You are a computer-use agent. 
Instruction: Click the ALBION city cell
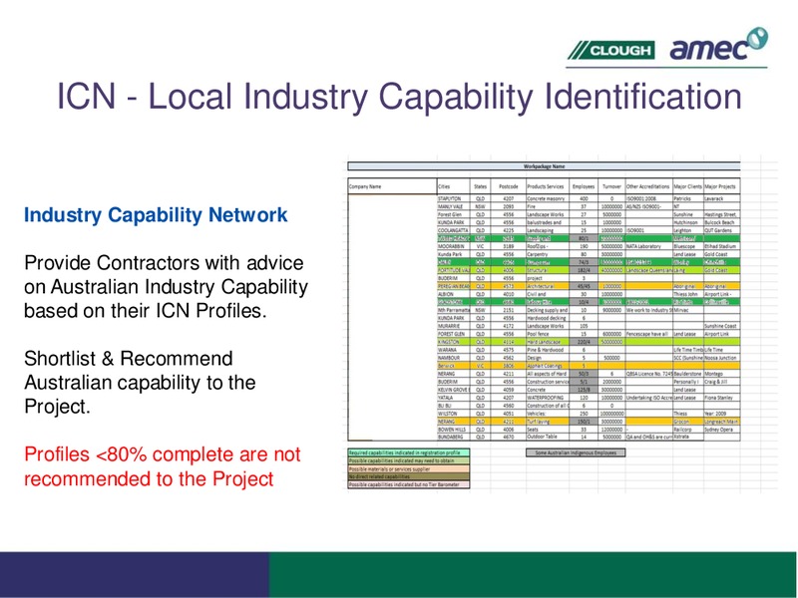coord(454,294)
